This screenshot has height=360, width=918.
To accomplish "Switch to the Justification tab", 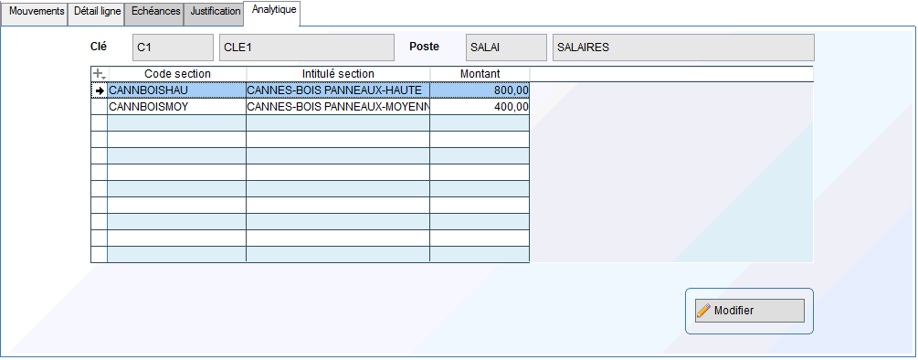I will click(215, 13).
